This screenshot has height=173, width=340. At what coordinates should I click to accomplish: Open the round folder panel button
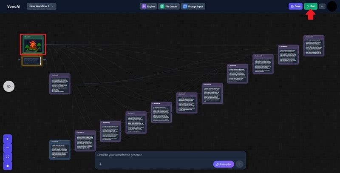tap(9, 86)
